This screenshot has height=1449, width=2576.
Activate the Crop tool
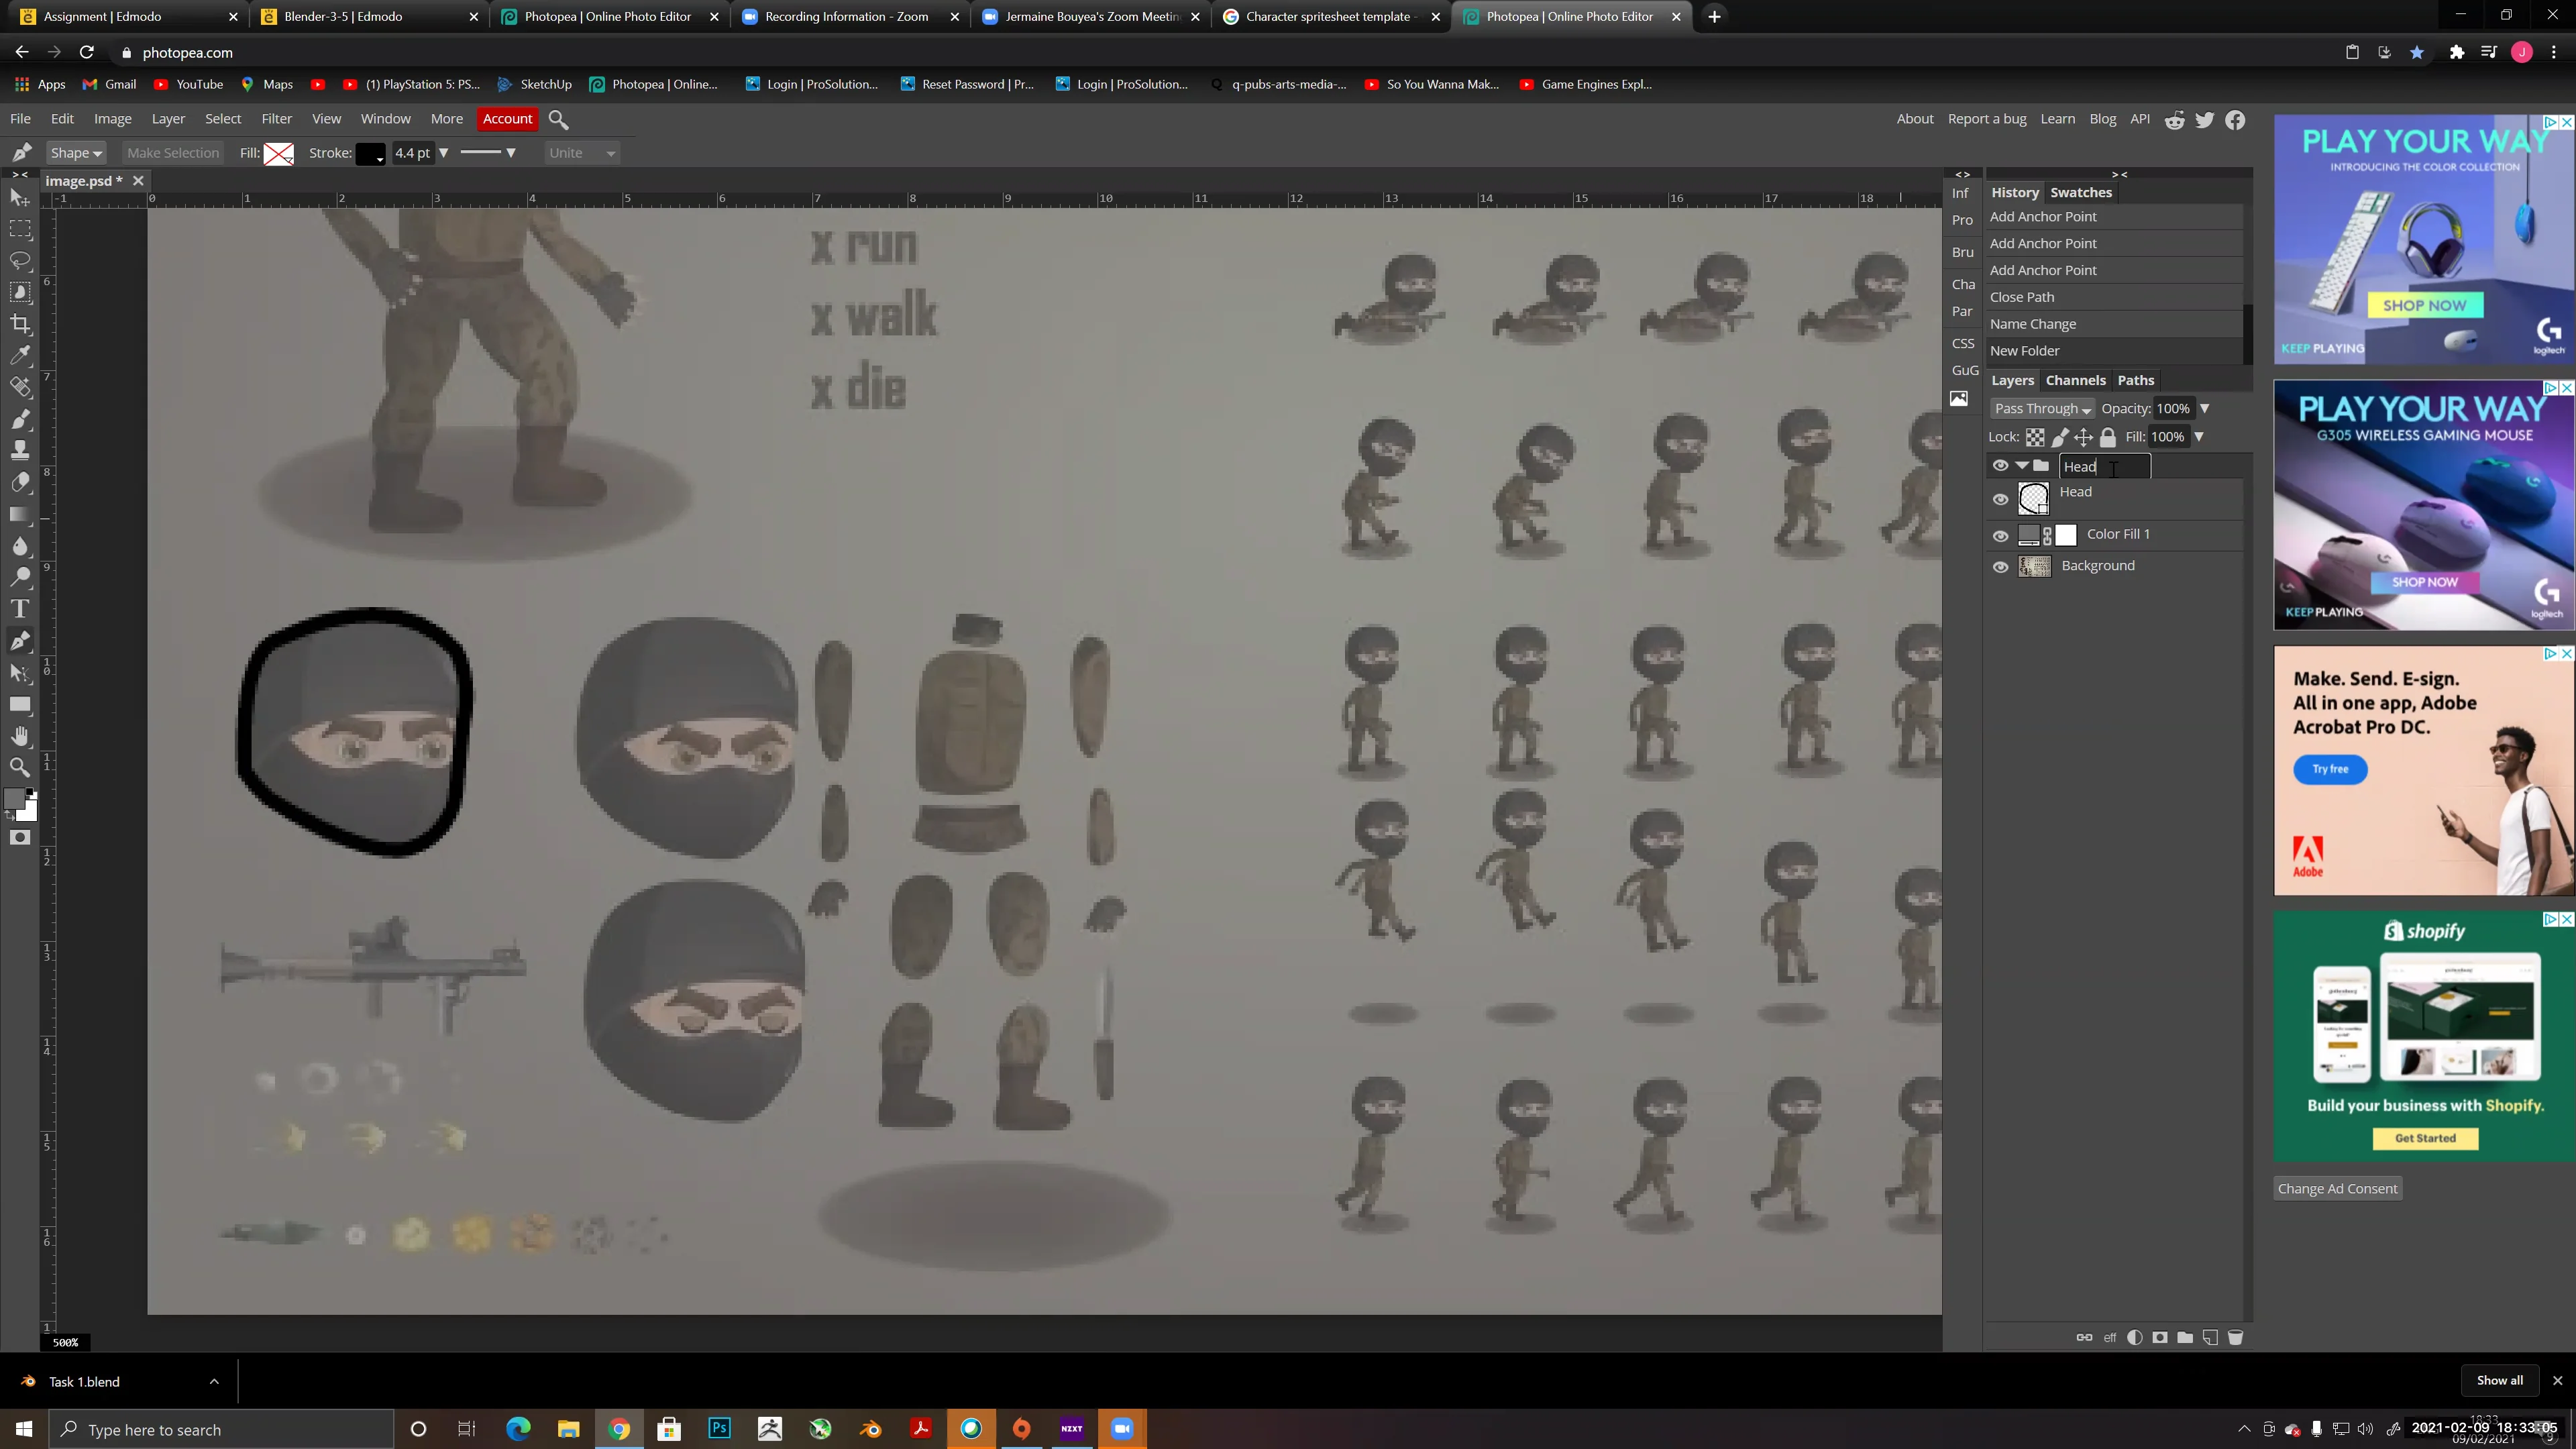pyautogui.click(x=20, y=322)
